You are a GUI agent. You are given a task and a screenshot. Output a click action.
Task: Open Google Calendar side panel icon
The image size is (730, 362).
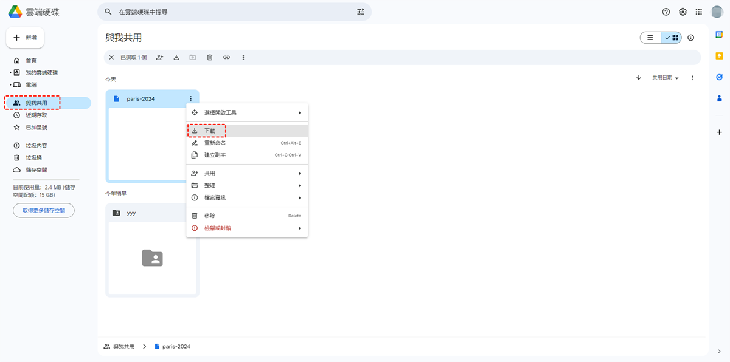(x=720, y=35)
